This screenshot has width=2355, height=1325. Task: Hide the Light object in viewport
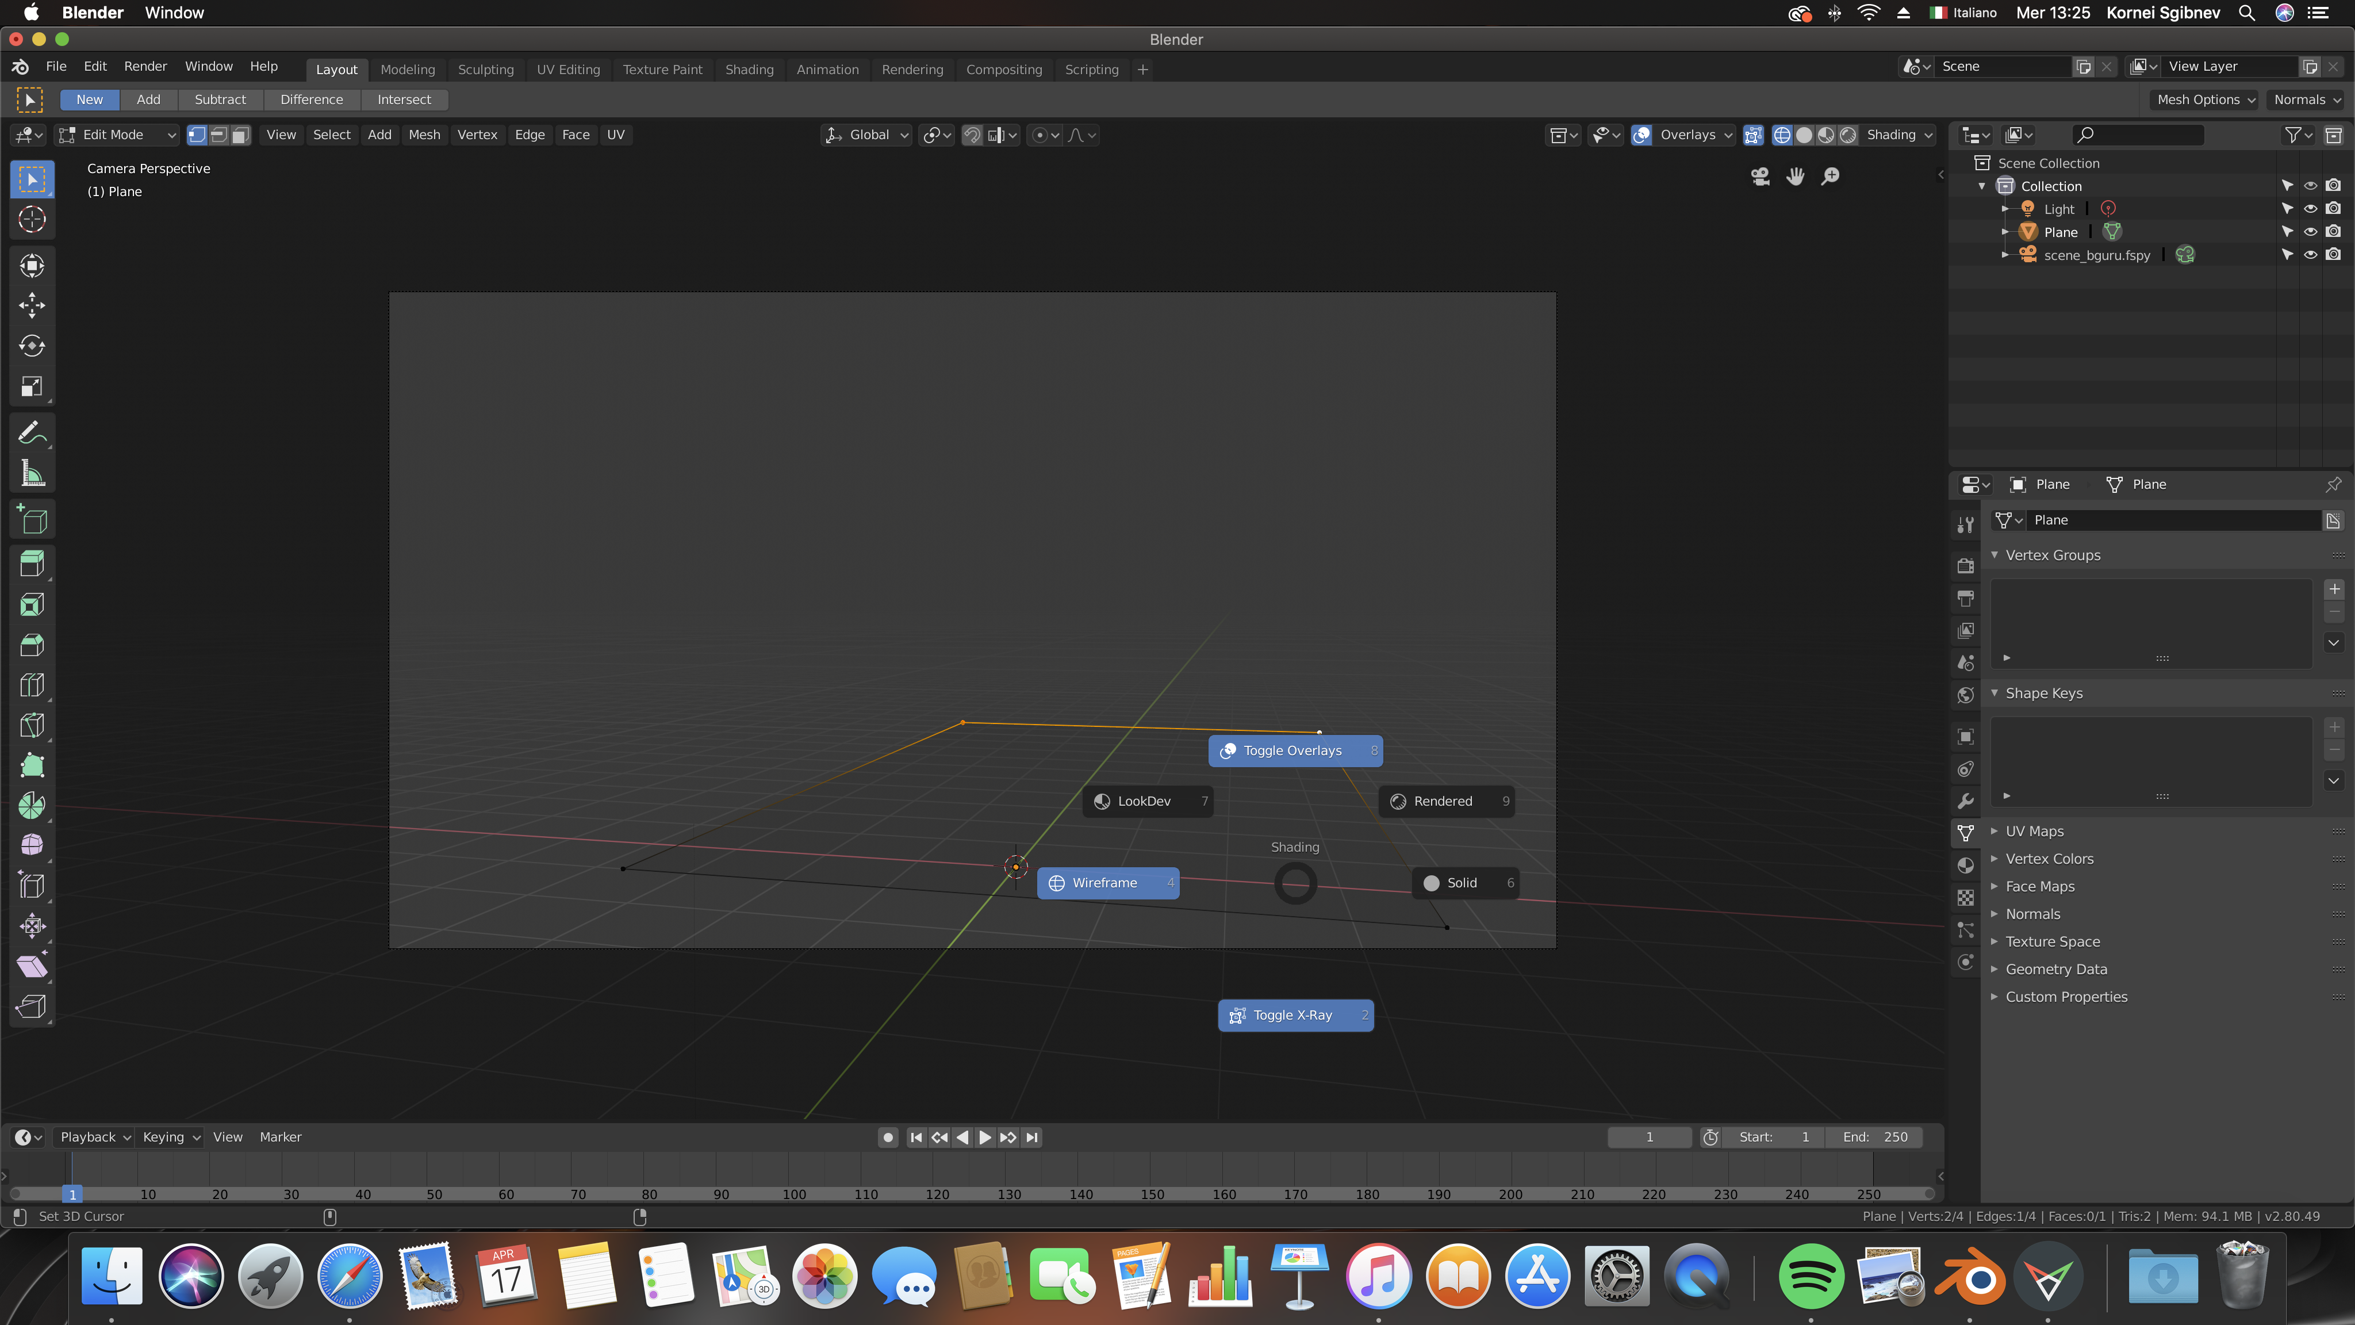pyautogui.click(x=2310, y=209)
